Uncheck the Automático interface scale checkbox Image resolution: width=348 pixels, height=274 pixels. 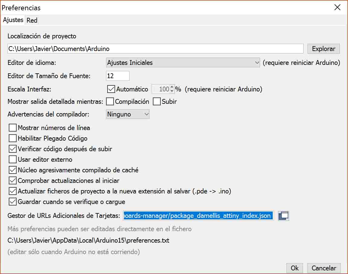pos(111,89)
